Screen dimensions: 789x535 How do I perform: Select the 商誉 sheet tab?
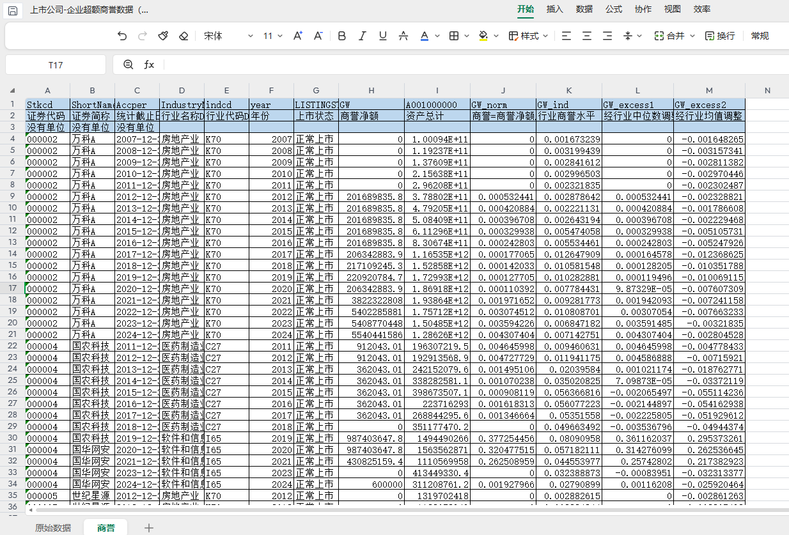coord(106,527)
